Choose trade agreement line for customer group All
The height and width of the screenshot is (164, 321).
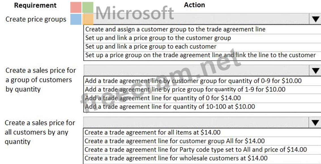(175, 141)
